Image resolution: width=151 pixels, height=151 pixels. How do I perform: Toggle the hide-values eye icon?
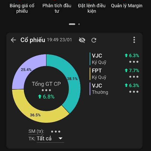click(82, 40)
